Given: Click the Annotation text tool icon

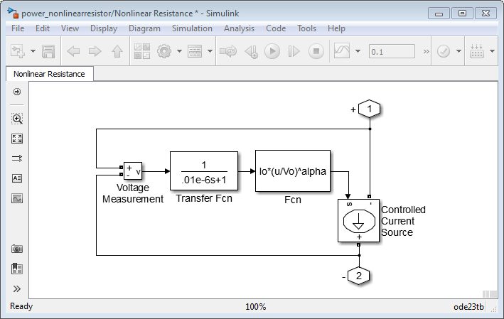Looking at the screenshot, I should pos(17,178).
